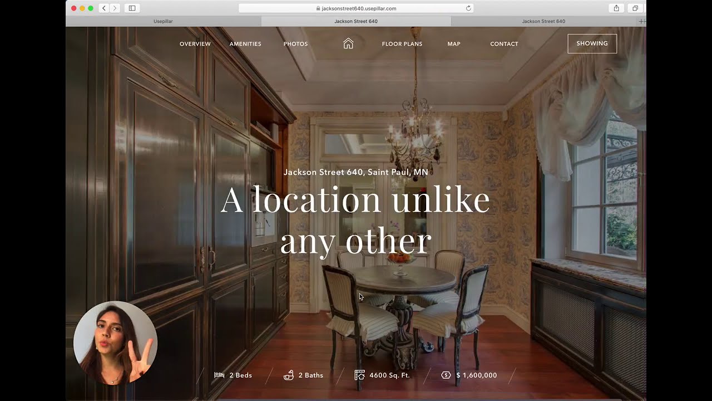Click the headline A location unlike any other

(355, 221)
